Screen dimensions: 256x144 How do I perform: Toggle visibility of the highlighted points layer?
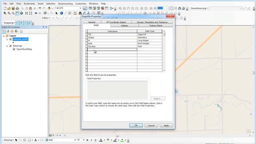(11, 39)
